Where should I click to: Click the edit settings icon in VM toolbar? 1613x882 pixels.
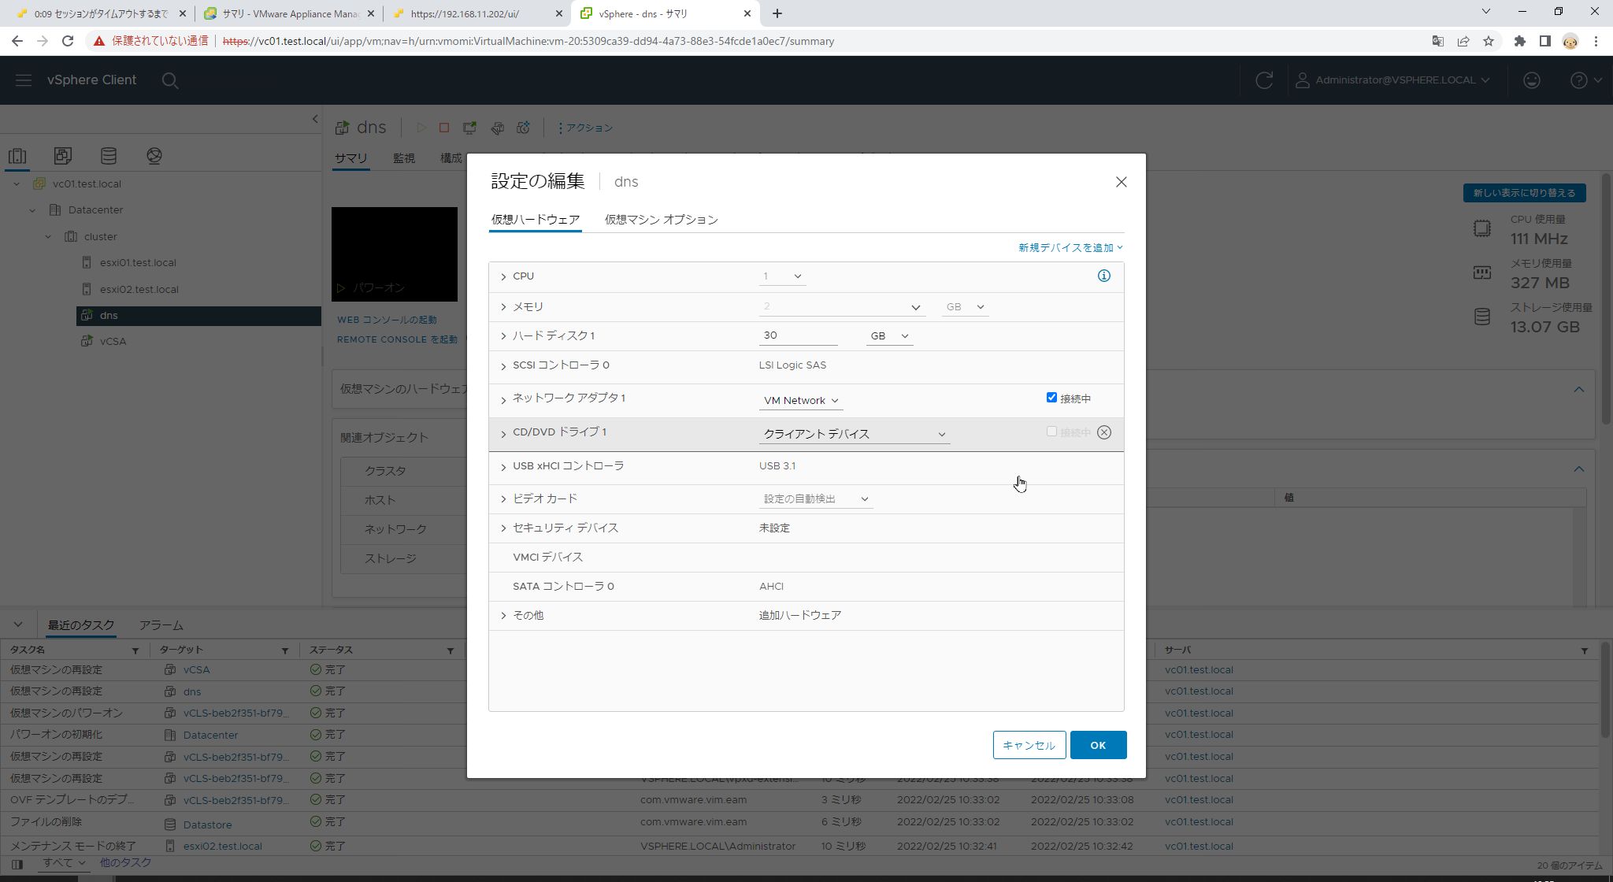tap(497, 128)
